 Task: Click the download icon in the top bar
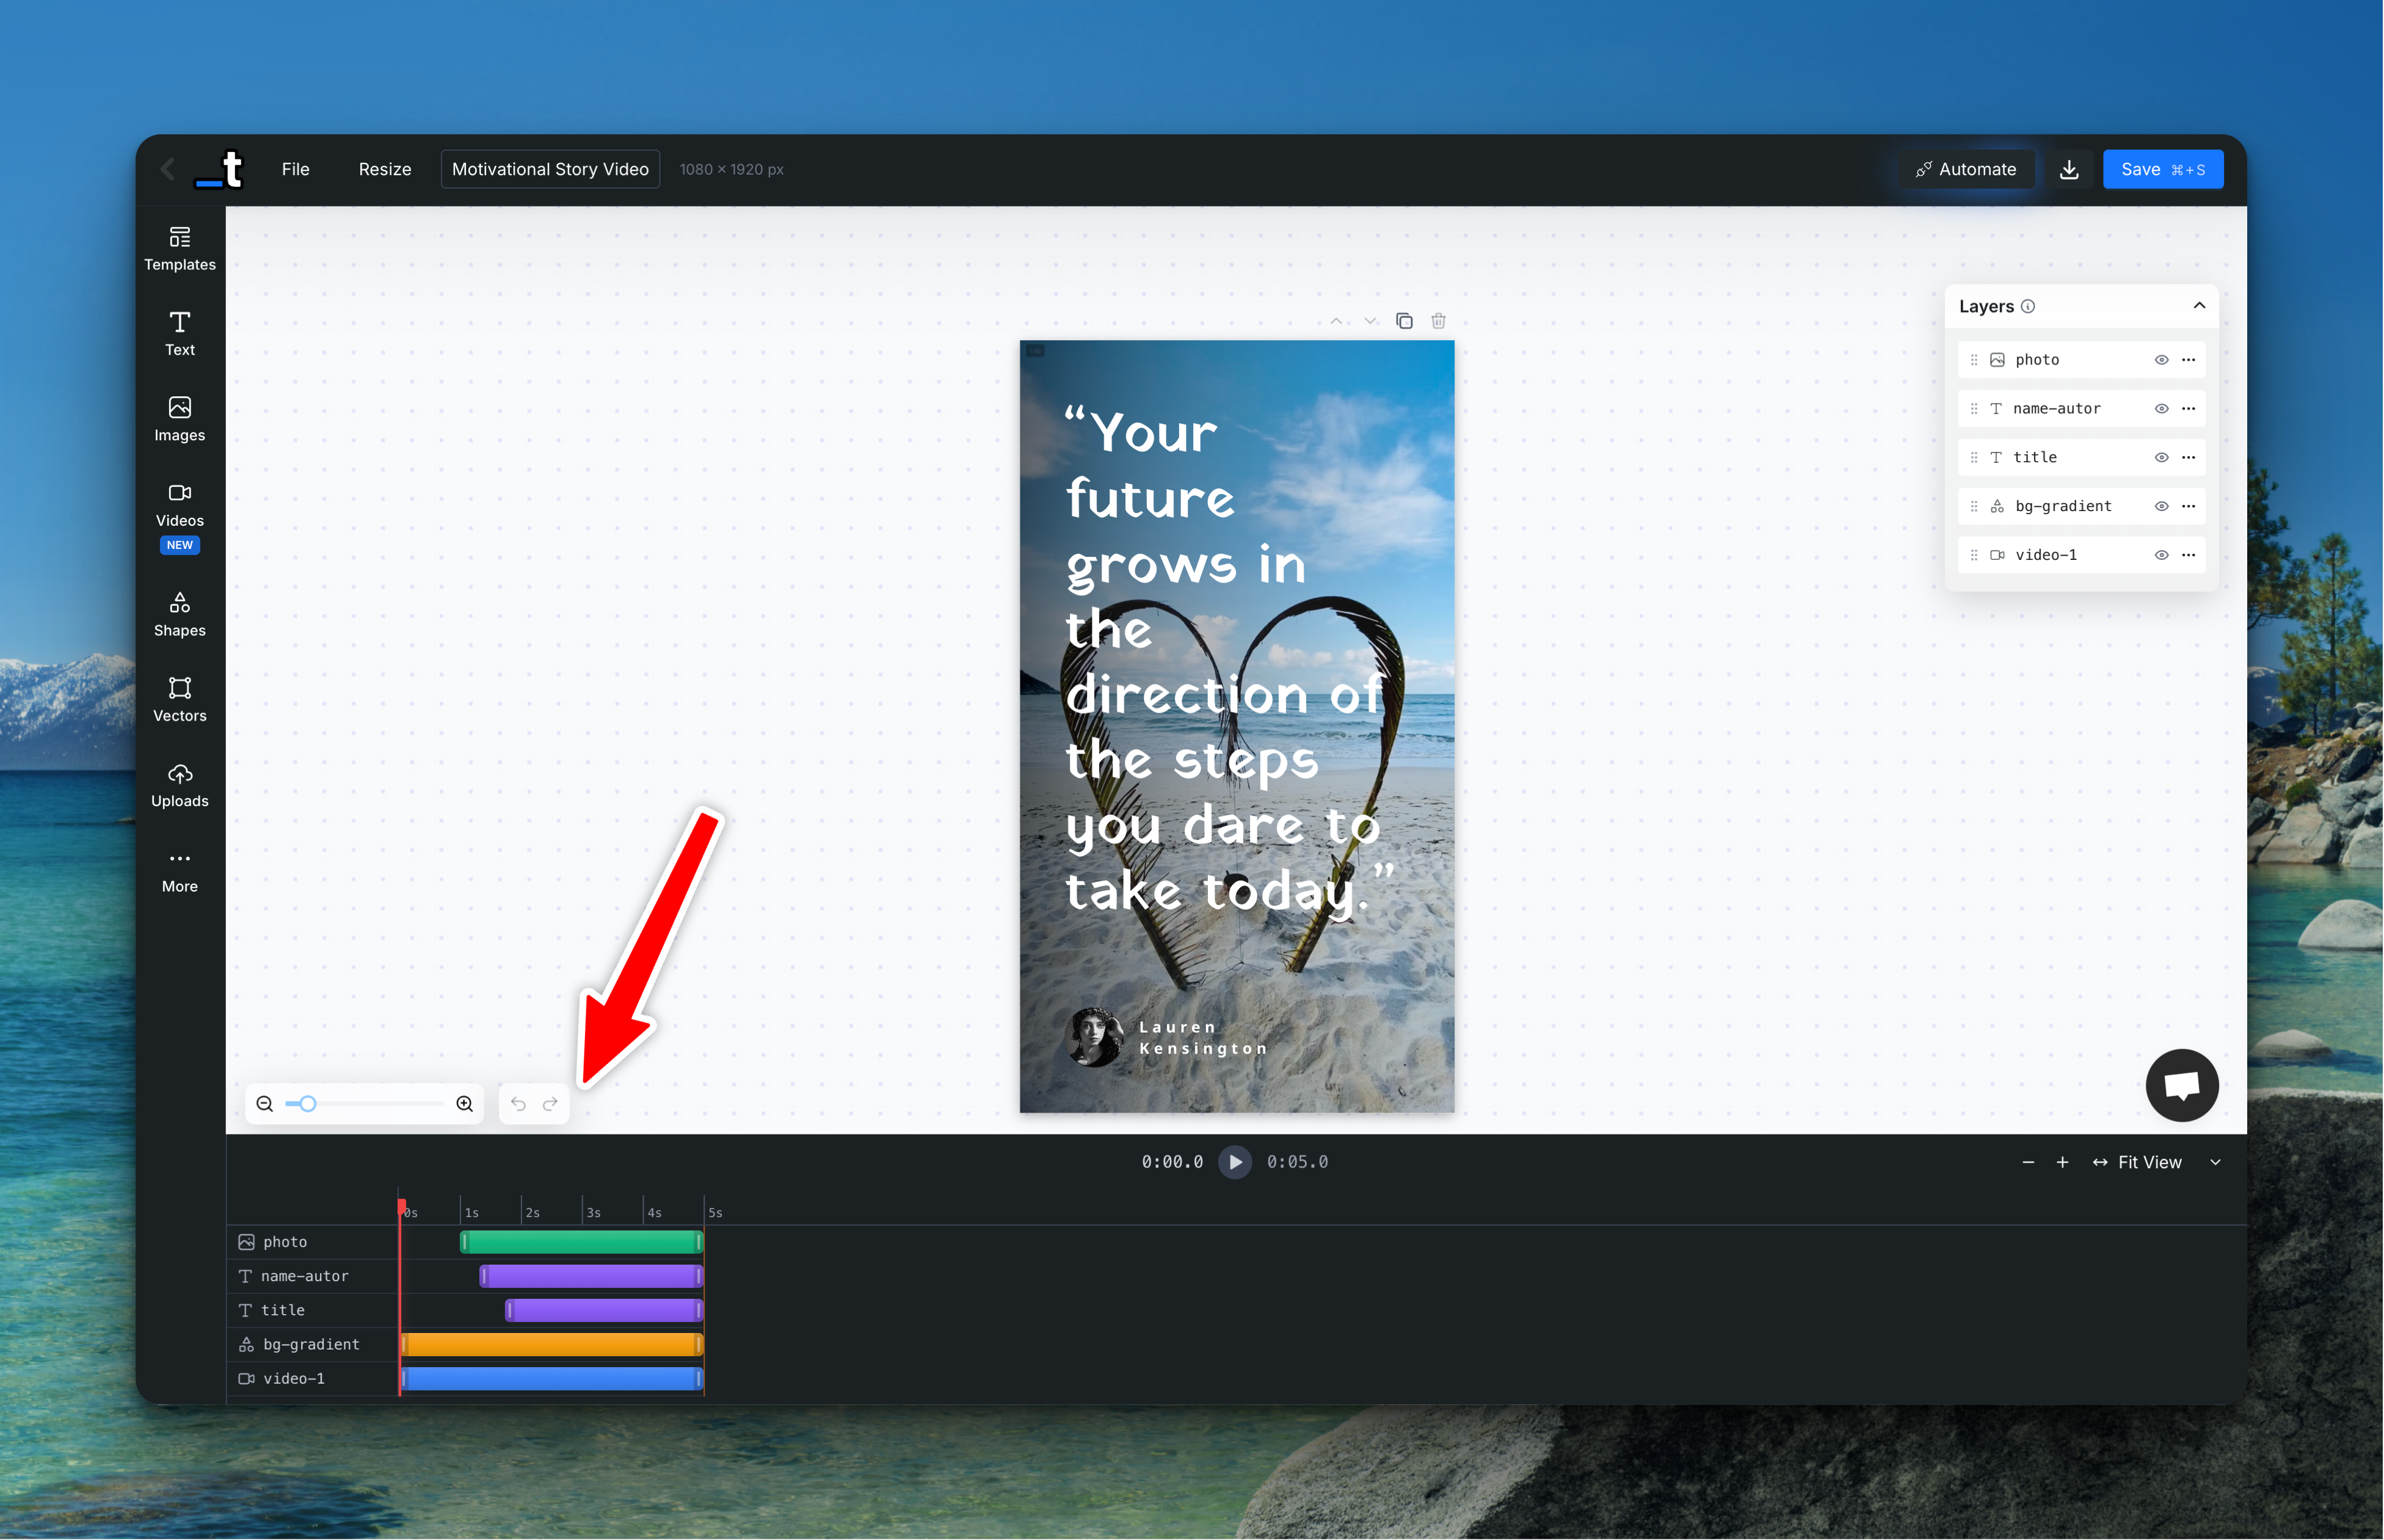pos(2068,168)
